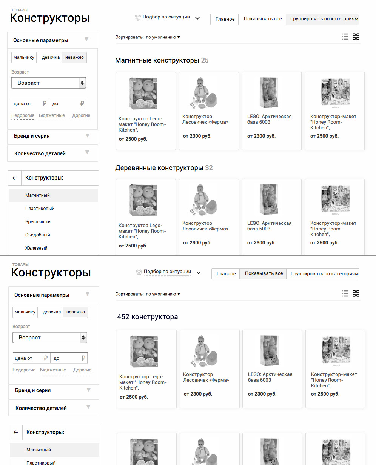Screen dimensions: 376x465
Task: Open LEGO: Арктическая база 6003 card under Магнитные конструкторы
Action: [271, 111]
